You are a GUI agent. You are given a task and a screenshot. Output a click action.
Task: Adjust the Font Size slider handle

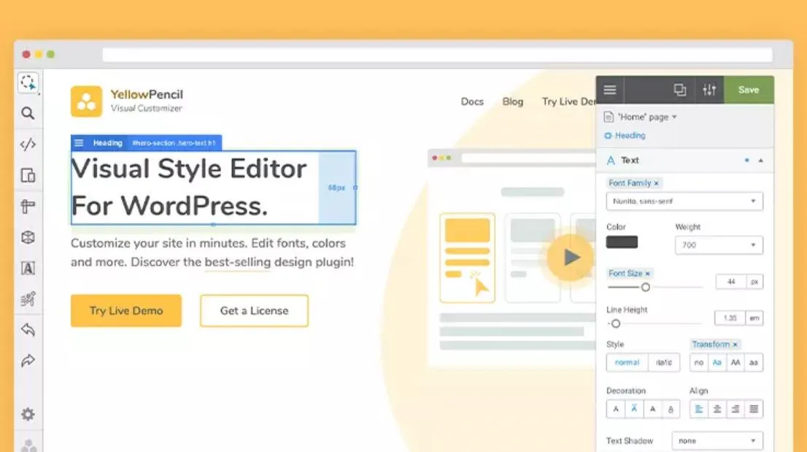tap(646, 287)
